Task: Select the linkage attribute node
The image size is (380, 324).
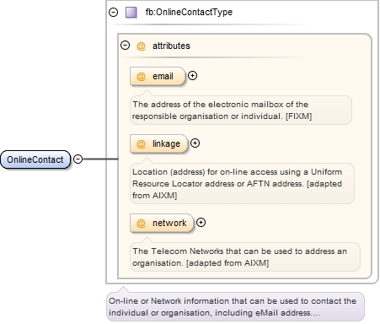Action: [x=159, y=143]
